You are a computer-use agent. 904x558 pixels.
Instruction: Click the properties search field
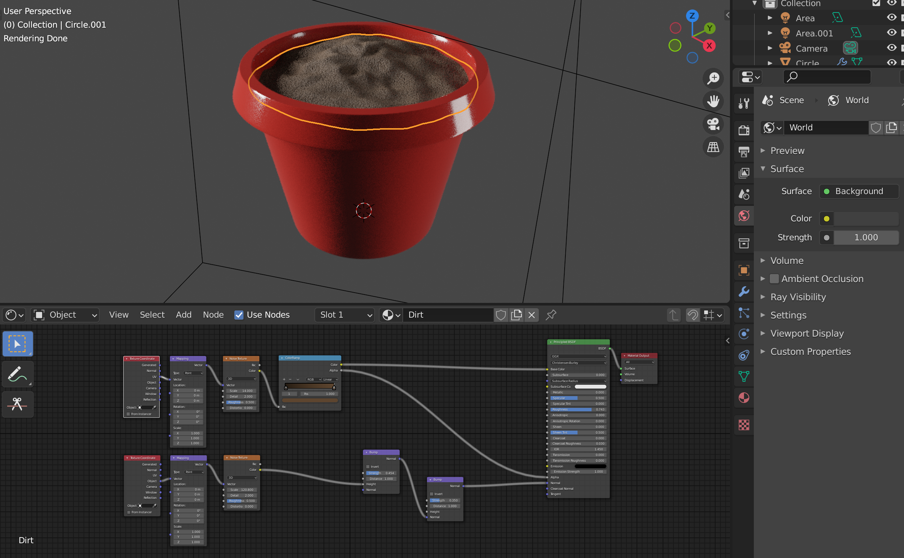[x=827, y=77]
